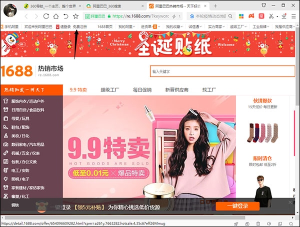The height and width of the screenshot is (227, 300).
Task: Click the browser back arrow
Action: point(26,16)
